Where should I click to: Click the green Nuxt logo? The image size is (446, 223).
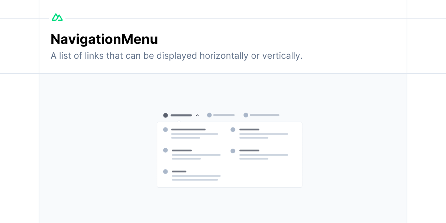point(57,17)
